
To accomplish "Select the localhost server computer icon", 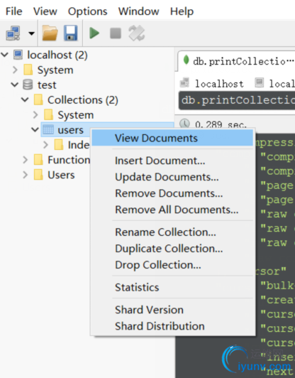I will pos(18,55).
